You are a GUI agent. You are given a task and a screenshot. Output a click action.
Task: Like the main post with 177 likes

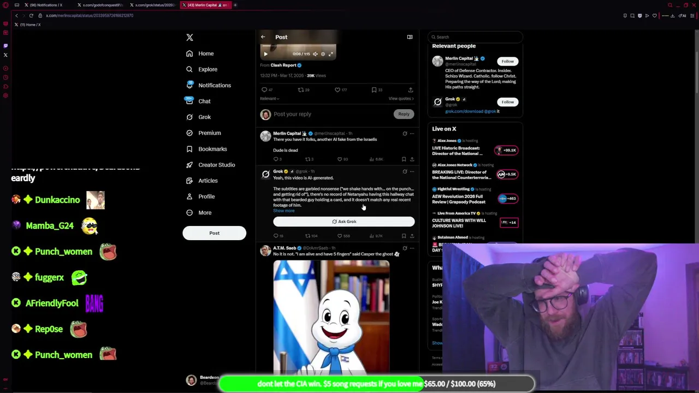341,90
